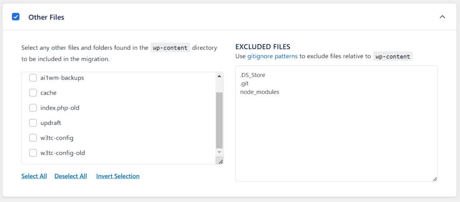Uncheck the Other Files checkbox
This screenshot has width=460, height=202.
(x=16, y=17)
